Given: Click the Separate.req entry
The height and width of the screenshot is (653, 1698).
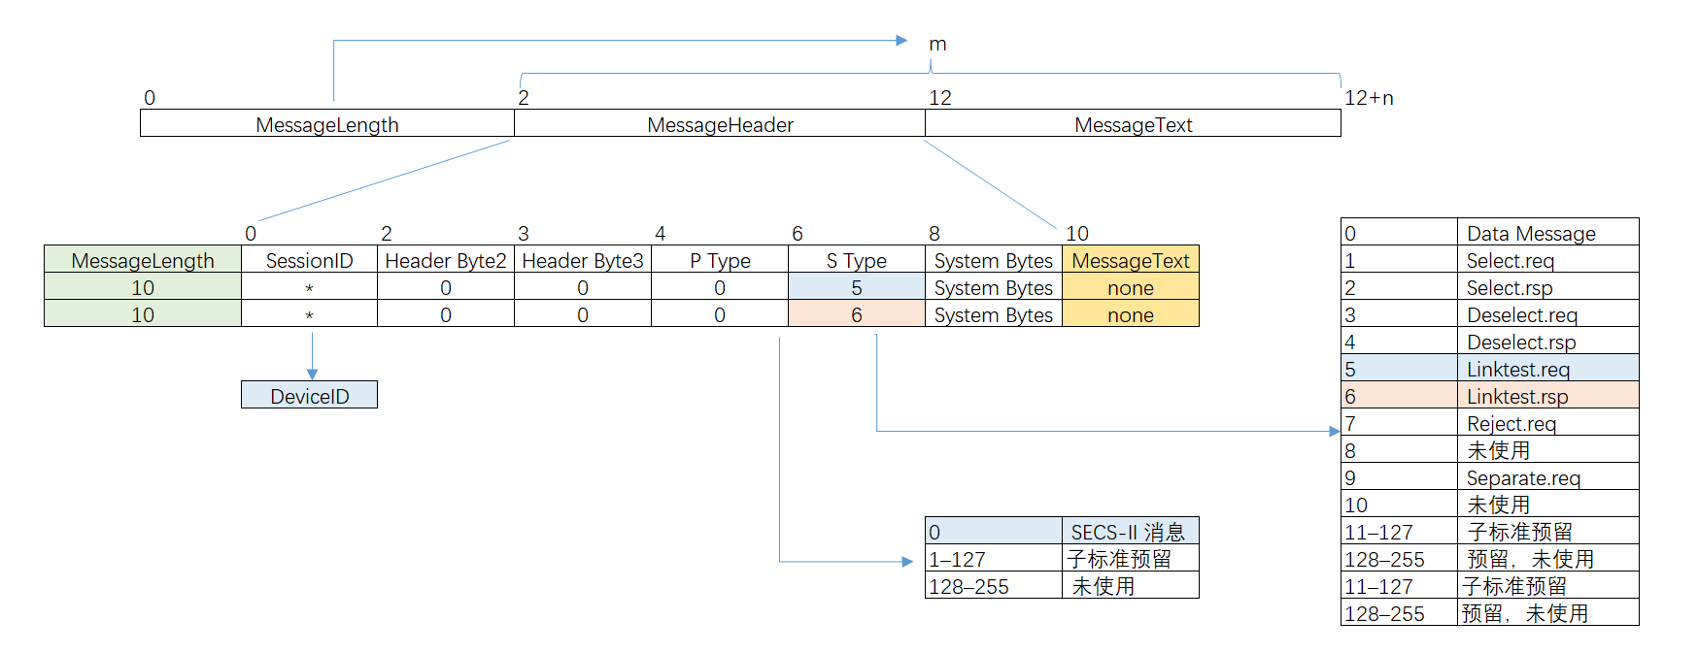Looking at the screenshot, I should 1523,477.
